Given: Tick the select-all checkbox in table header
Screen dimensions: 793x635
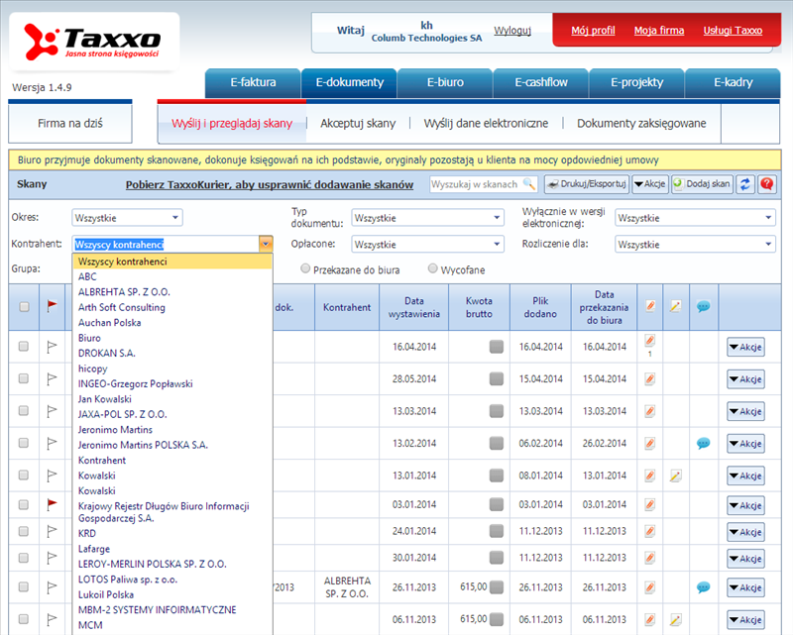Looking at the screenshot, I should [x=24, y=307].
